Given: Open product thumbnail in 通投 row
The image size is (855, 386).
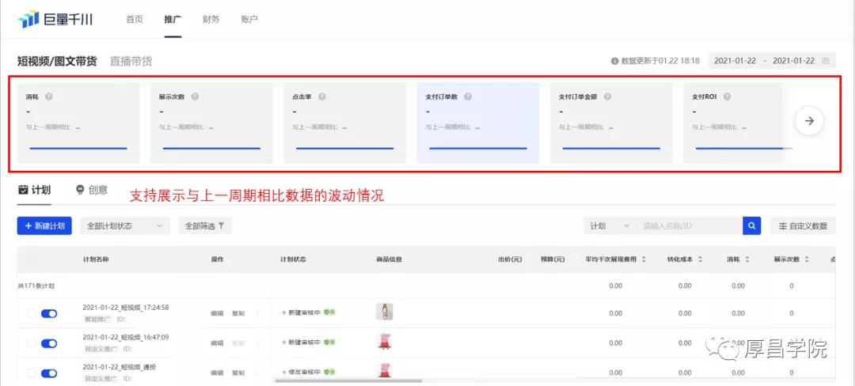Looking at the screenshot, I should (385, 371).
